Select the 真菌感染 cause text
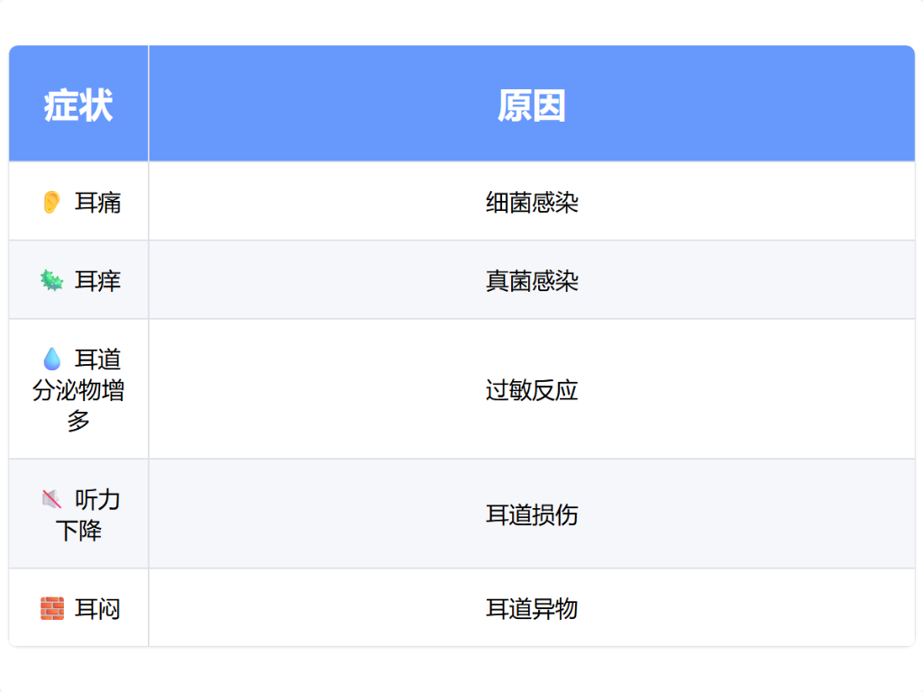Screen dimensions: 923x692 pos(532,281)
